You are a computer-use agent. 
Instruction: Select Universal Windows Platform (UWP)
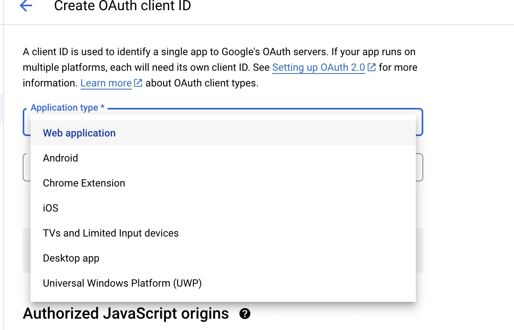click(x=223, y=283)
